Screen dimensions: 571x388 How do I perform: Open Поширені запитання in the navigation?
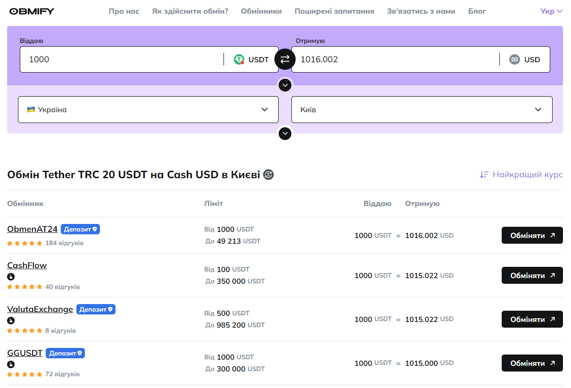334,11
